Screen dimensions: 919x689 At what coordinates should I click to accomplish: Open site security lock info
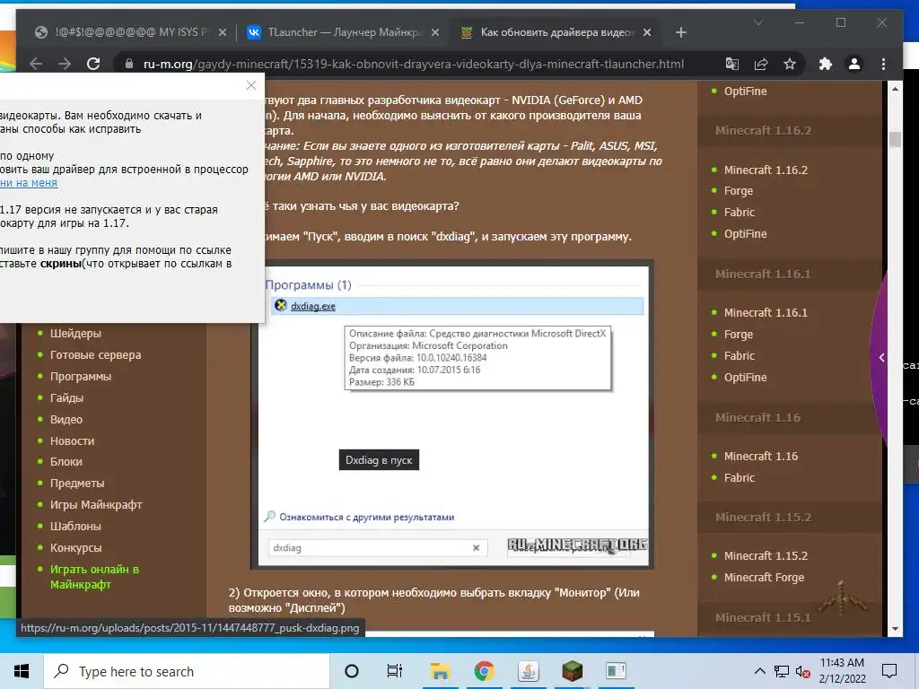pos(129,64)
